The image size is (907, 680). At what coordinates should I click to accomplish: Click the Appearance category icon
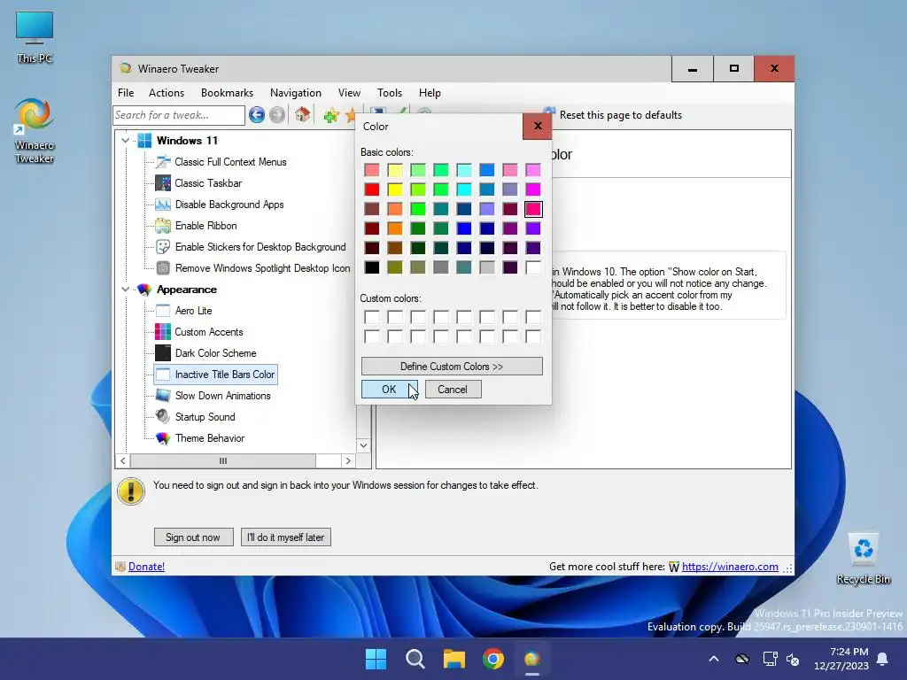pyautogui.click(x=144, y=290)
